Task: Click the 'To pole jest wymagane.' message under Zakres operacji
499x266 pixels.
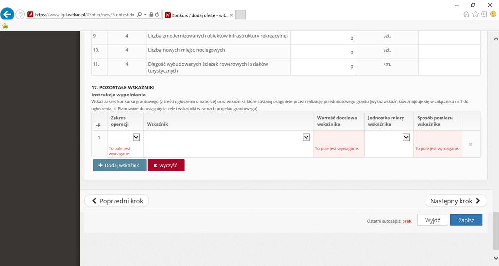Action: [119, 151]
